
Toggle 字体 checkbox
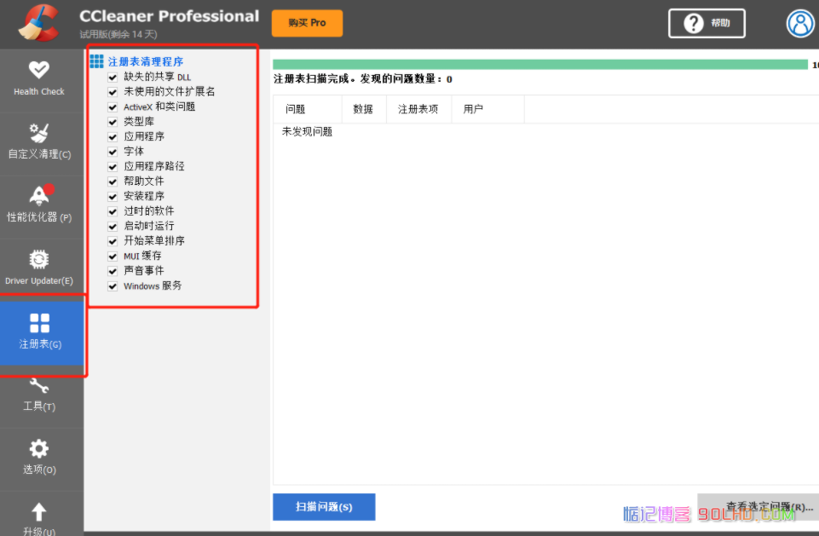(x=112, y=152)
